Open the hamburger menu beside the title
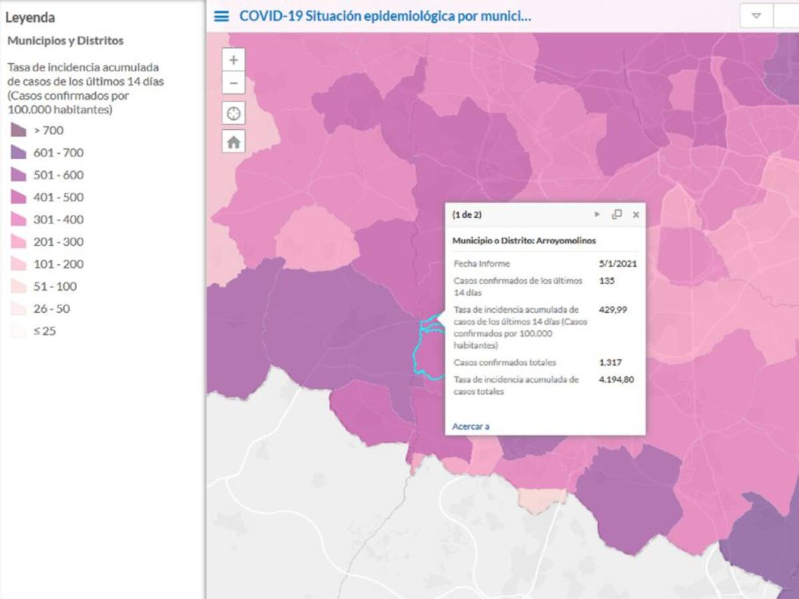This screenshot has width=799, height=599. tap(221, 17)
